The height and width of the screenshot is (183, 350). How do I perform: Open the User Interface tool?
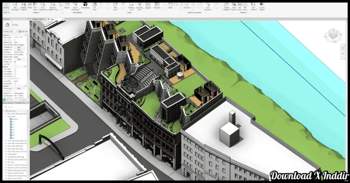[253, 7]
